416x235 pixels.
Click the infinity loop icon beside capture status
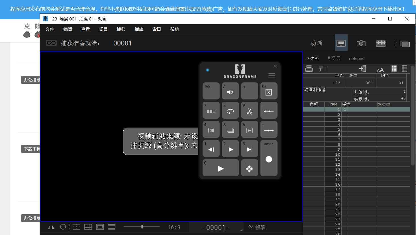pos(51,43)
